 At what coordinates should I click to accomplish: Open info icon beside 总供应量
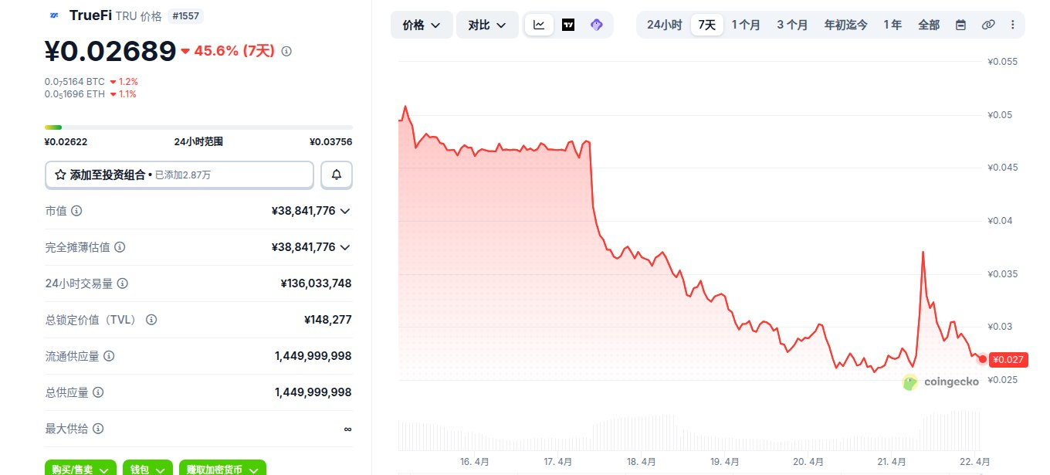point(98,392)
